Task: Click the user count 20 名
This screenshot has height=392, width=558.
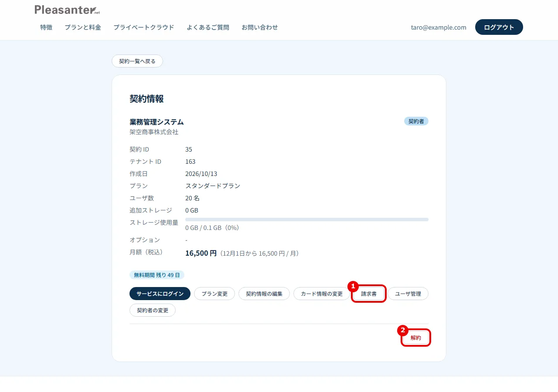Action: point(192,198)
